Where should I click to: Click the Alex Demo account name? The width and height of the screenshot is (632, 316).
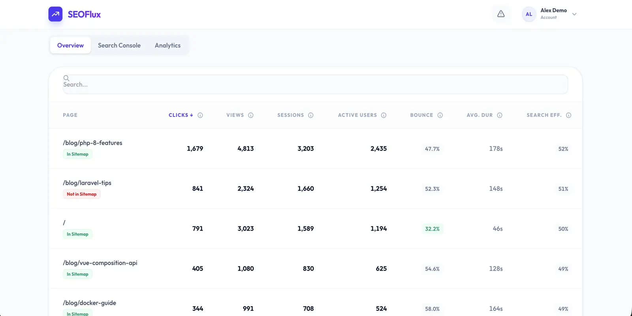[553, 11]
